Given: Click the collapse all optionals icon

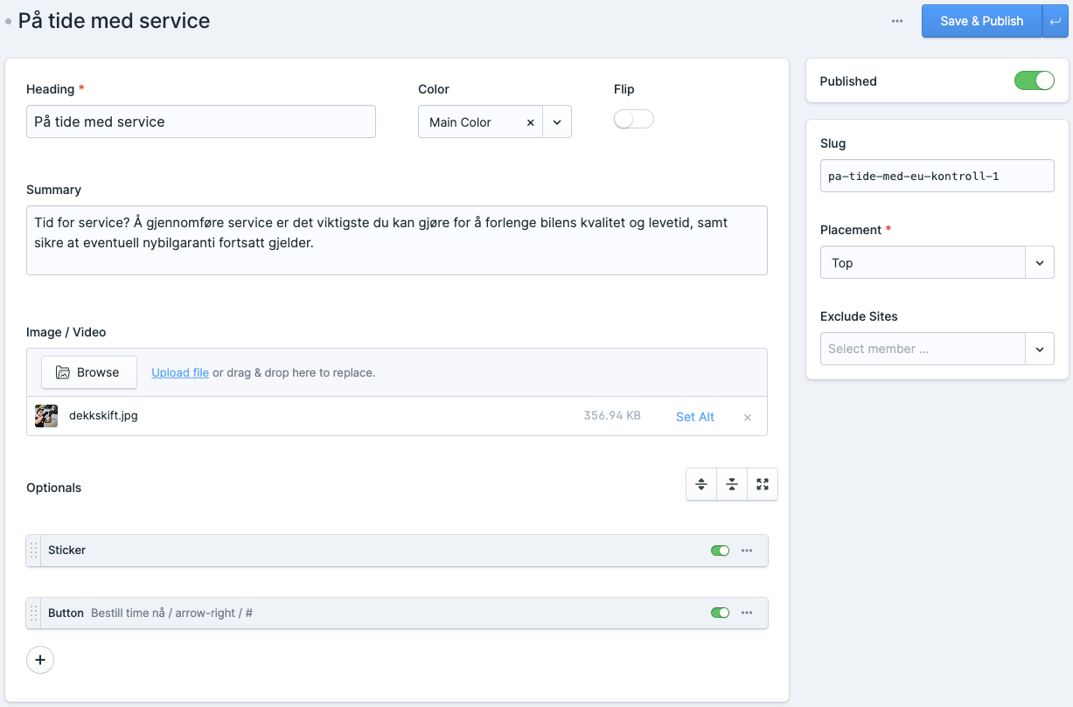Looking at the screenshot, I should coord(732,484).
